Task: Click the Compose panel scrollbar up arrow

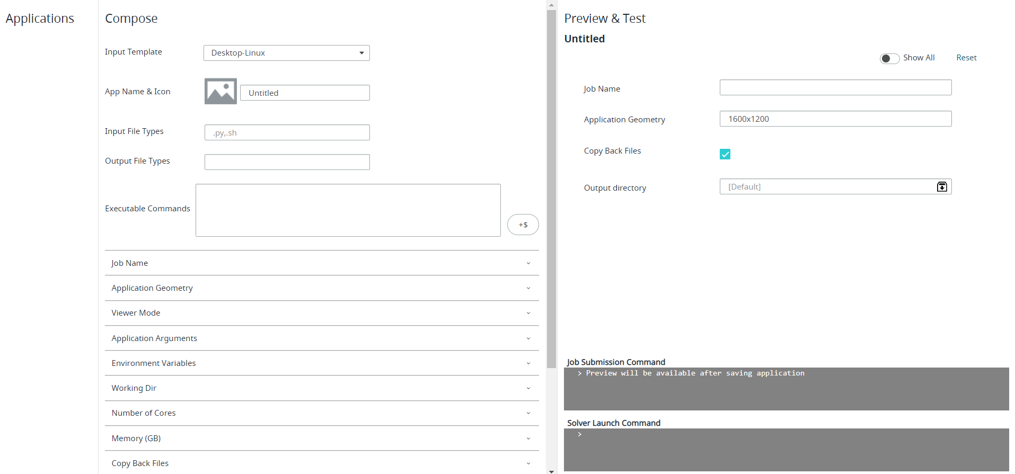Action: coord(551,5)
